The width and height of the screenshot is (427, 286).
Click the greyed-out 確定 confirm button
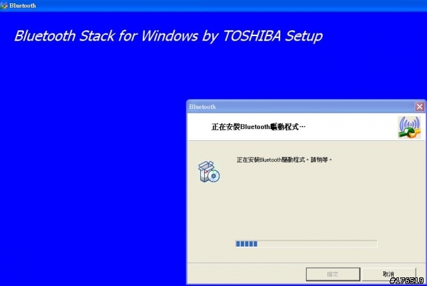click(x=333, y=274)
